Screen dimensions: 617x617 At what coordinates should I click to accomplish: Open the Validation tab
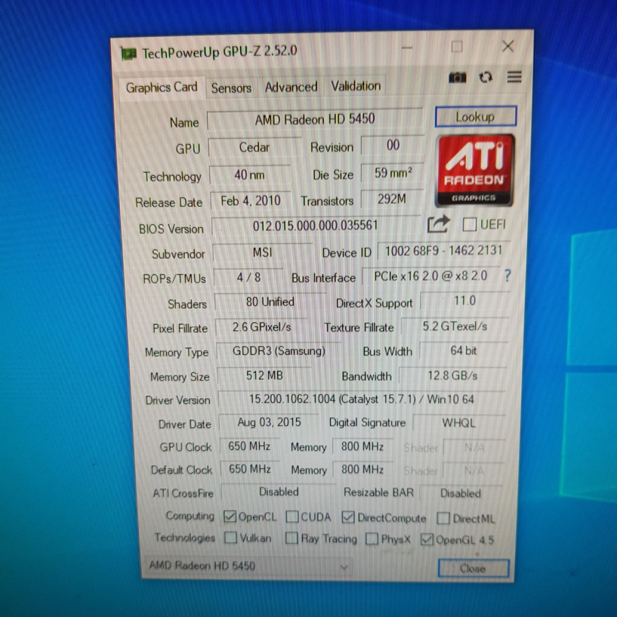tap(356, 86)
